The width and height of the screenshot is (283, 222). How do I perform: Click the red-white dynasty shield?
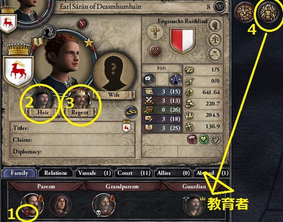182,40
